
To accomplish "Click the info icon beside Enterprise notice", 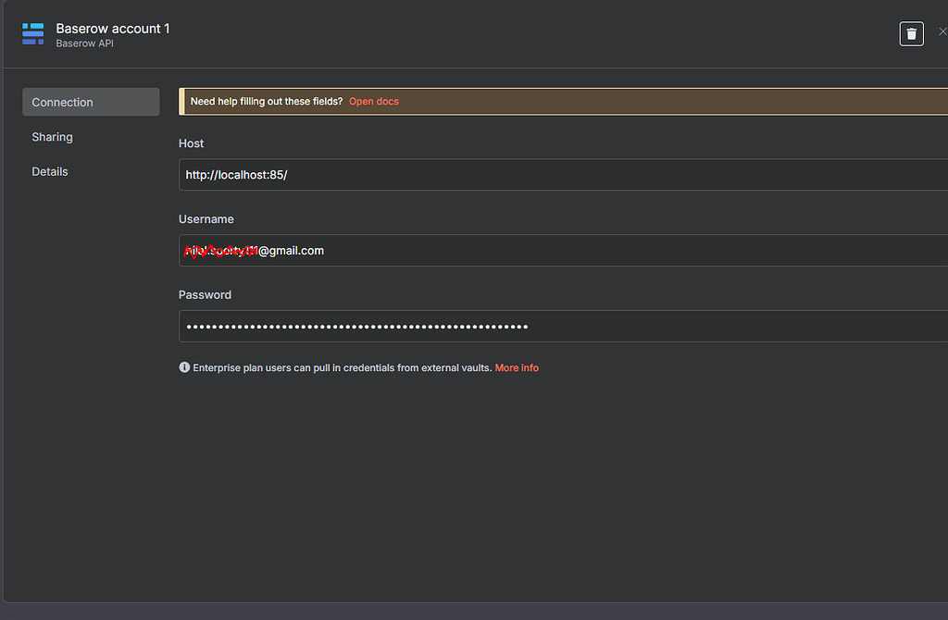I will point(184,367).
